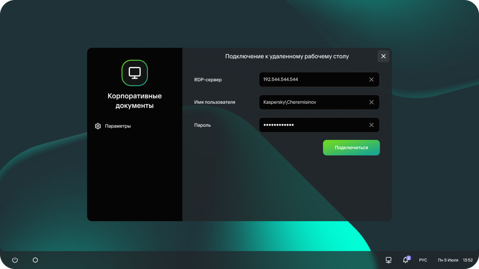Clear the Имя пользователя field
The width and height of the screenshot is (479, 269).
tap(372, 102)
